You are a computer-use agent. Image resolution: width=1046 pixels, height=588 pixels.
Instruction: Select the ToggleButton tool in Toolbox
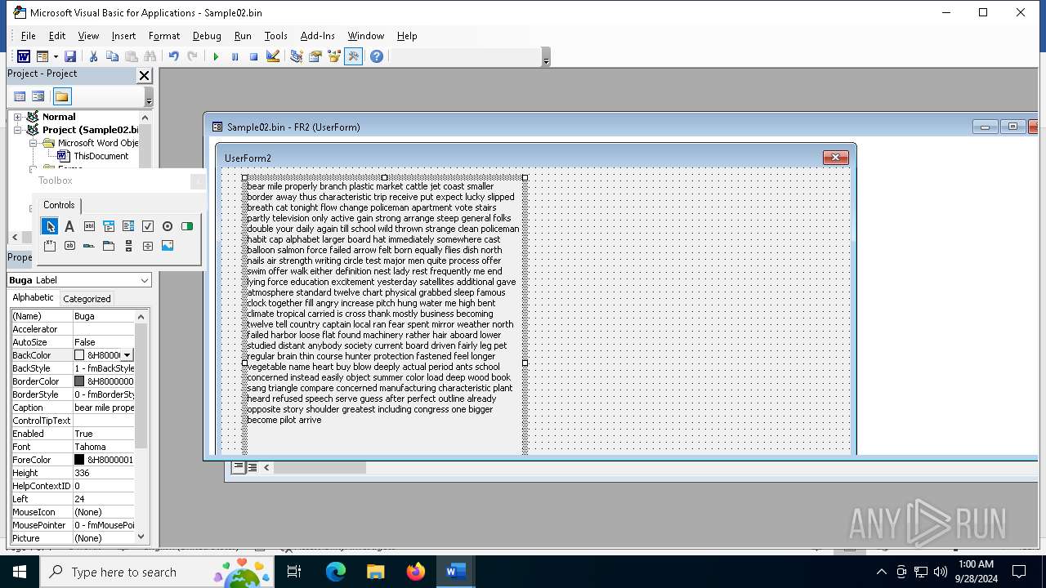pyautogui.click(x=187, y=226)
